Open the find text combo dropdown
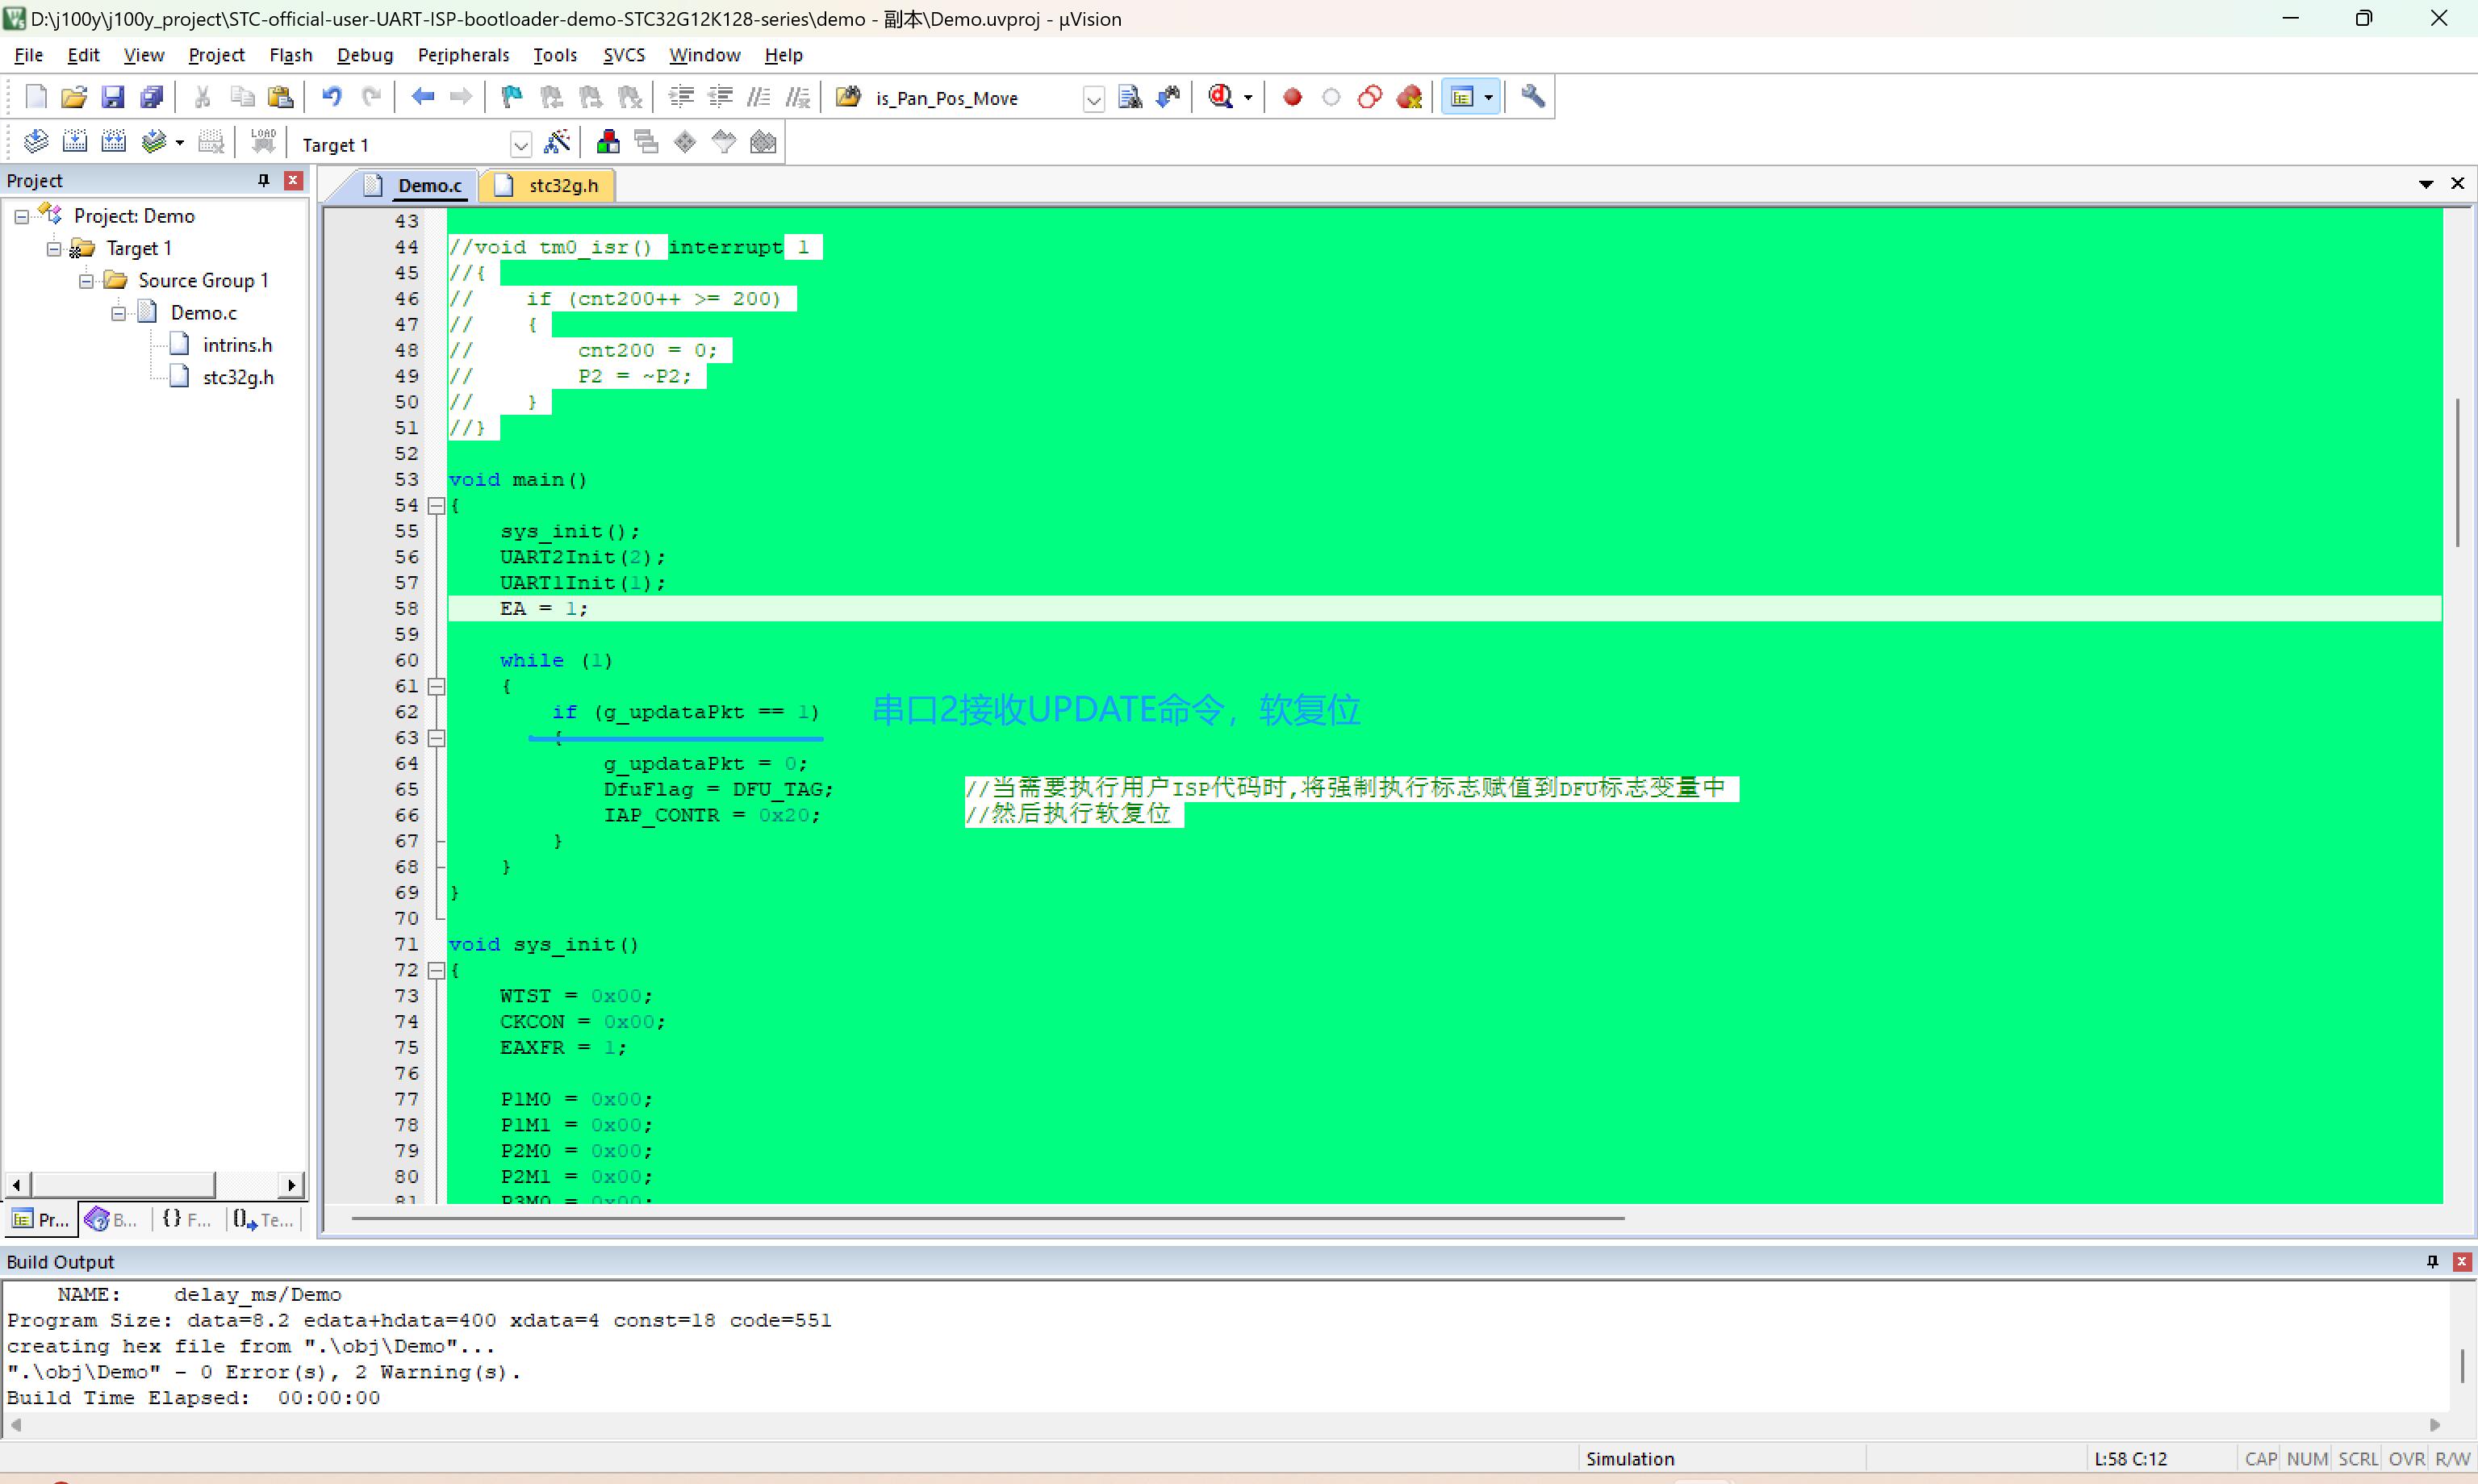 [x=1093, y=98]
